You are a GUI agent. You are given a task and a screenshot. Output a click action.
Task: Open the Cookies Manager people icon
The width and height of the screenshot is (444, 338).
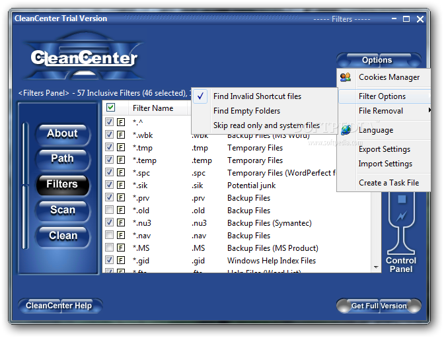[x=346, y=77]
